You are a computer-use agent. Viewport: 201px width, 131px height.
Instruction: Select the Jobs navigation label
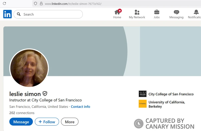coord(157,17)
